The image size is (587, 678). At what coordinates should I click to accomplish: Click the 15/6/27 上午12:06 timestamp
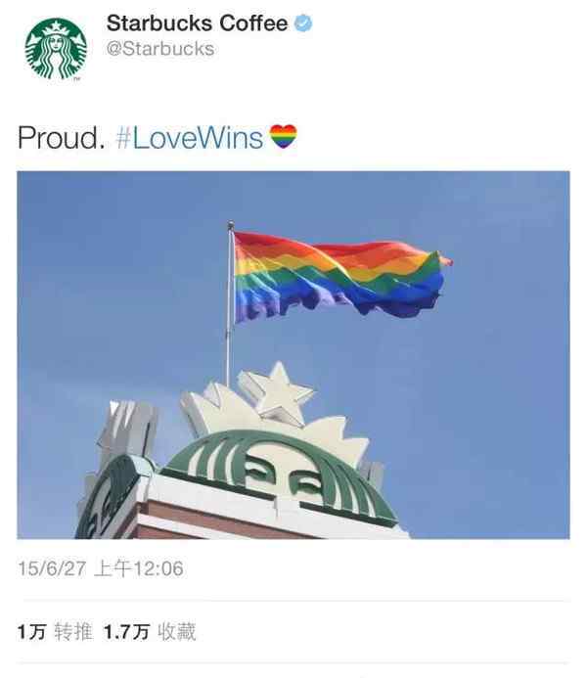101,568
